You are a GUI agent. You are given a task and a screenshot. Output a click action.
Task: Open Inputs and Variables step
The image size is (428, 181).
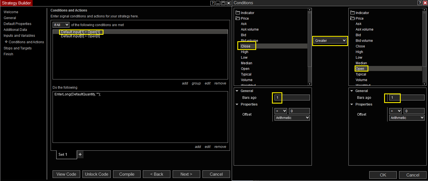19,36
